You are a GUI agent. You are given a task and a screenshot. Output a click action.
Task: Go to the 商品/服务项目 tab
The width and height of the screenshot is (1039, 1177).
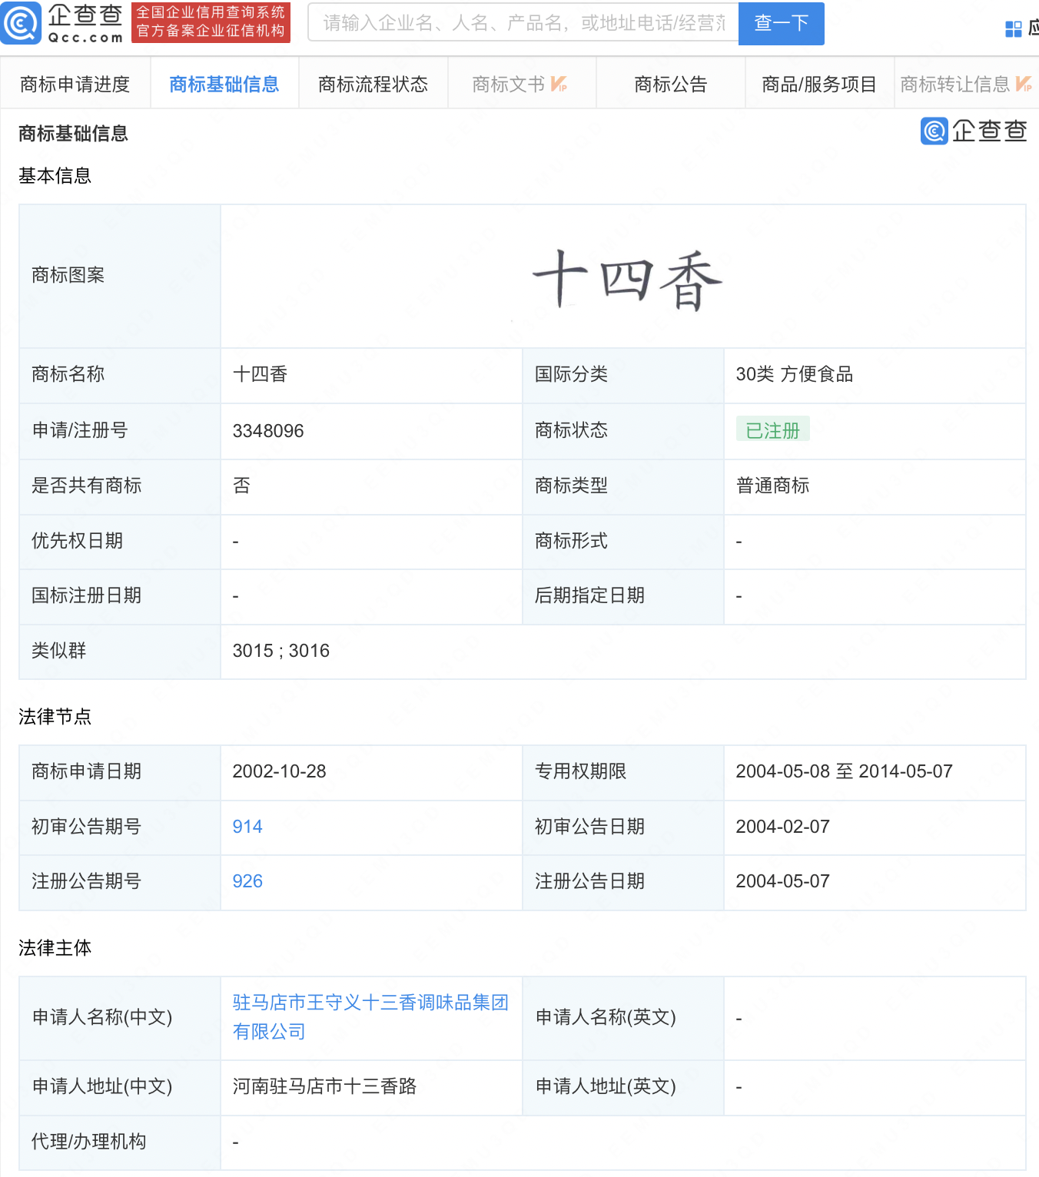(818, 84)
